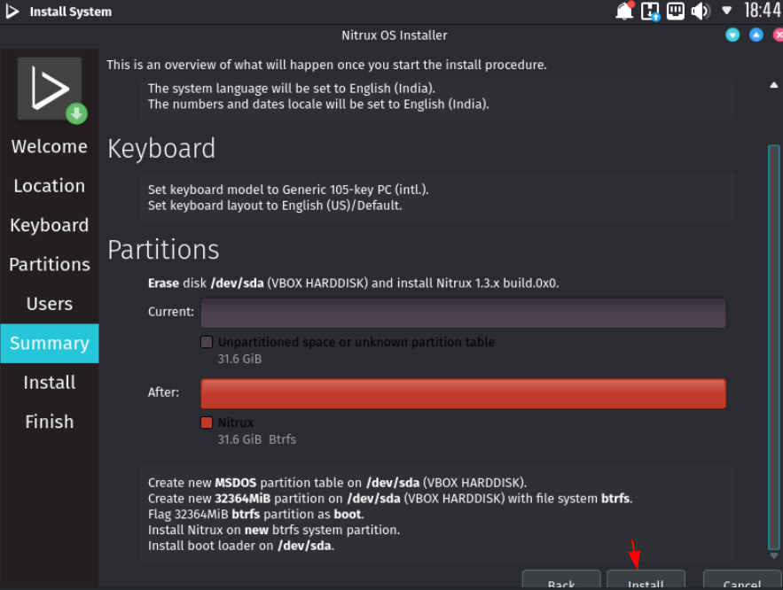Click the red Nitrux partition color swatch
The image size is (783, 590).
(x=207, y=423)
